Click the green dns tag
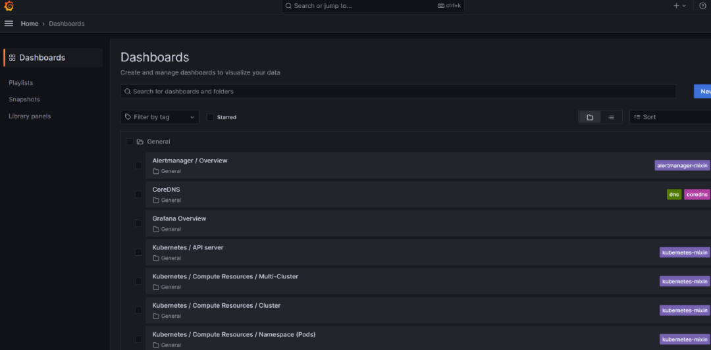Viewport: 711px width, 350px height. click(674, 195)
